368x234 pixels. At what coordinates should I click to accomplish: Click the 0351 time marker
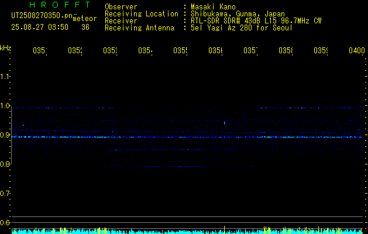pos(40,50)
